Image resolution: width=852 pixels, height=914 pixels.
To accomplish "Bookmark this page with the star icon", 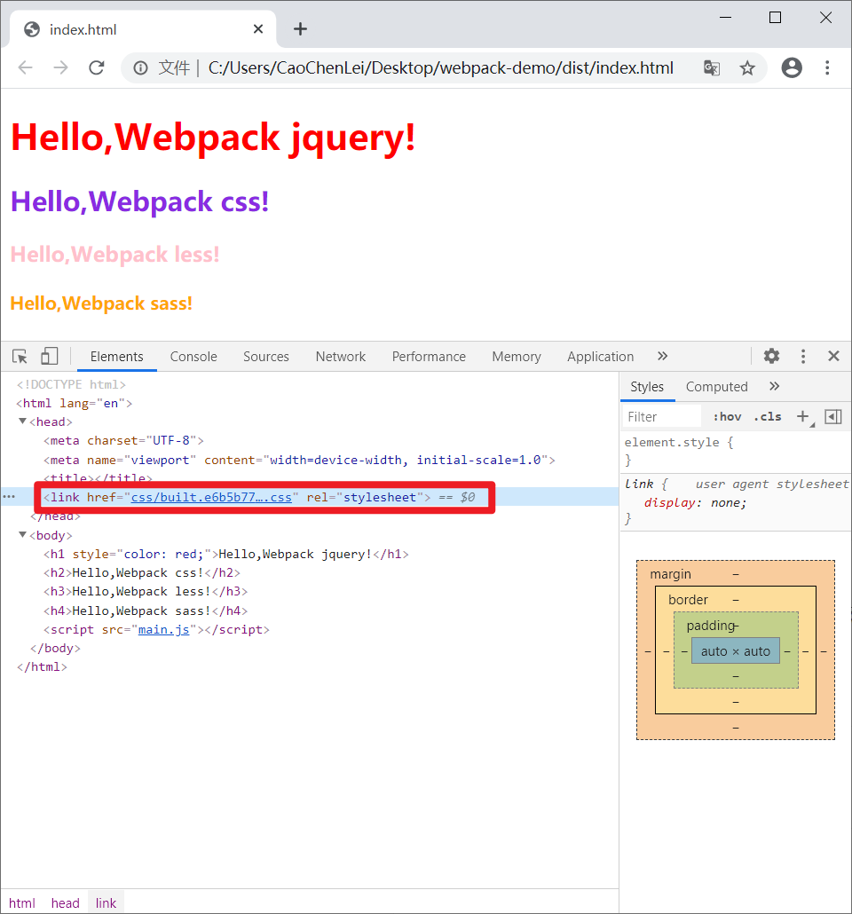I will (x=747, y=68).
